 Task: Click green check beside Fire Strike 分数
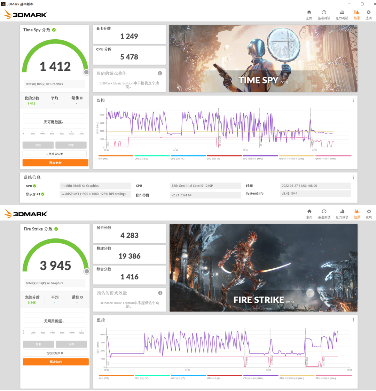coord(56,229)
